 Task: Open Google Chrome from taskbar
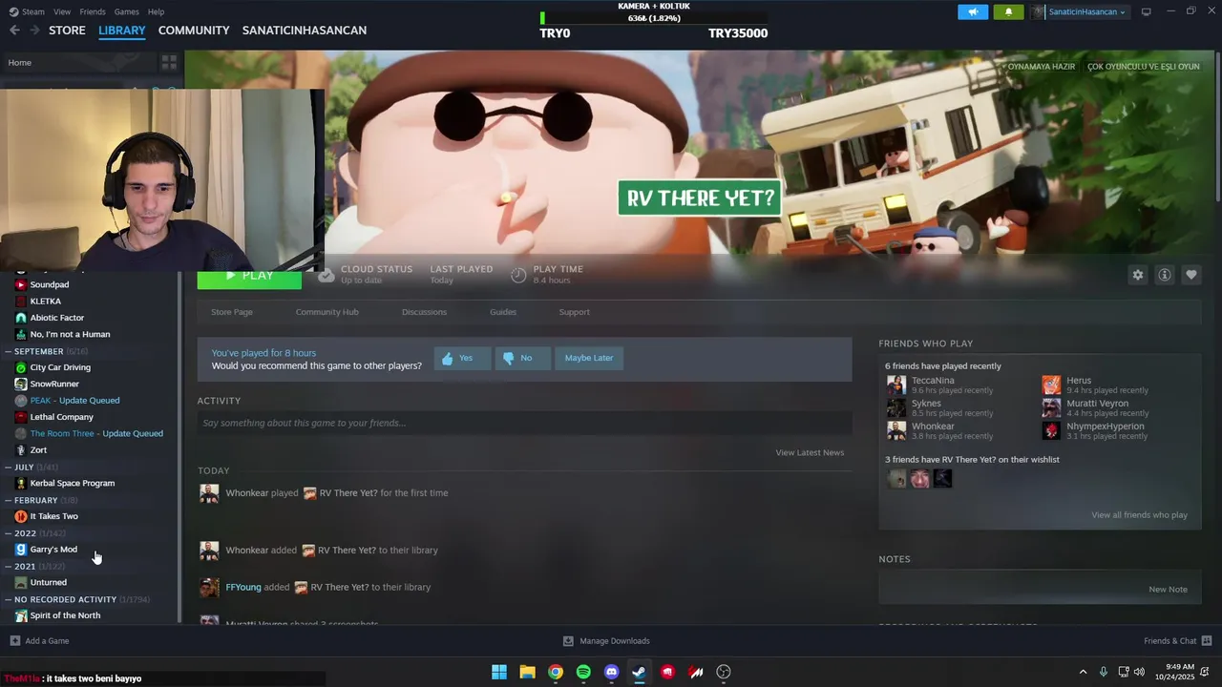pos(556,672)
